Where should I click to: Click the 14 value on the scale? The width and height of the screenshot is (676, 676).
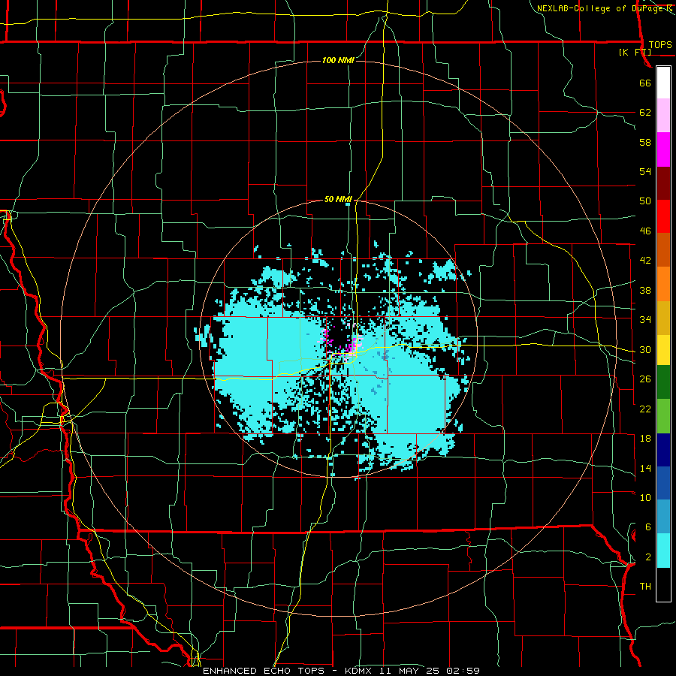point(645,468)
